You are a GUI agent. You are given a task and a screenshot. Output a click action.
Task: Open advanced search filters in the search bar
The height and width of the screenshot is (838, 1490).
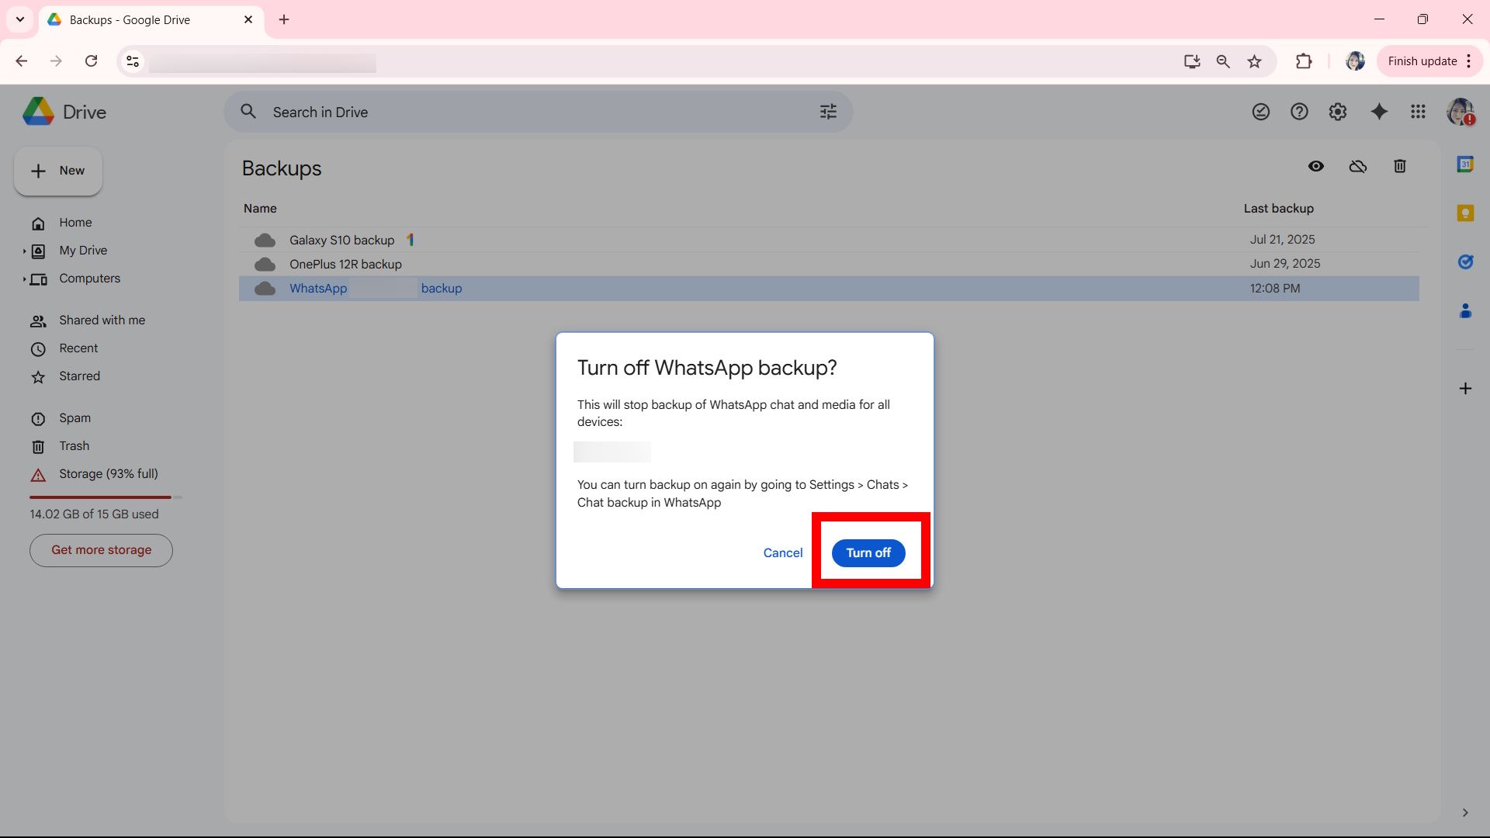(827, 112)
